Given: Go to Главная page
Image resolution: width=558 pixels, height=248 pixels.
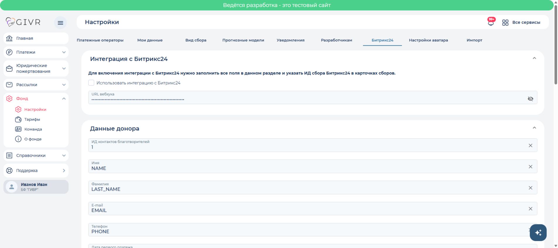Looking at the screenshot, I should pos(36,38).
